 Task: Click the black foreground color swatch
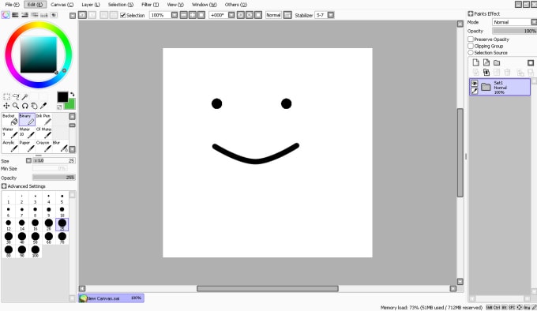point(62,96)
